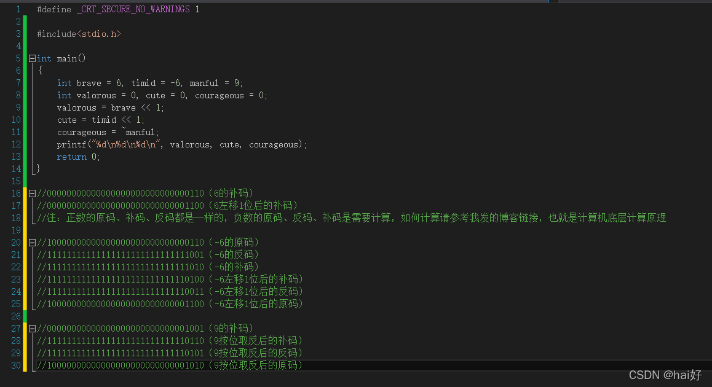
Task: Click line number 19 in the gutter
Action: pos(17,230)
